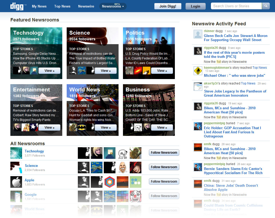Click the World News newsroom icon

pyautogui.click(x=16, y=210)
